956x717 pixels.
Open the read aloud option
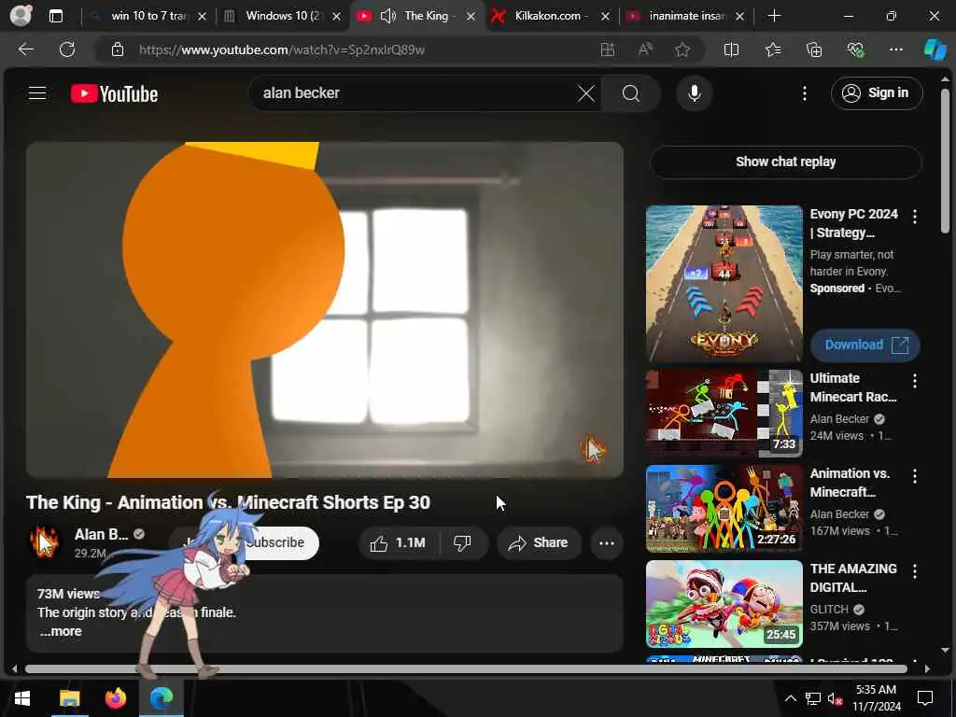[x=645, y=49]
